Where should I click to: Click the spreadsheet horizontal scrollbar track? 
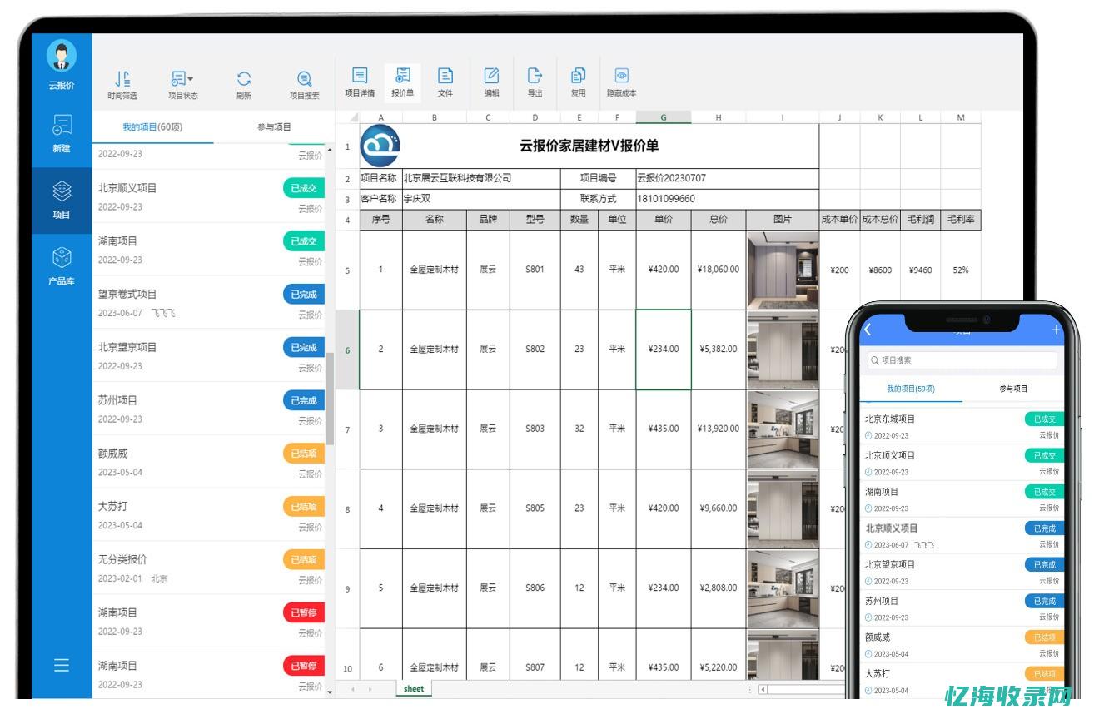[804, 689]
